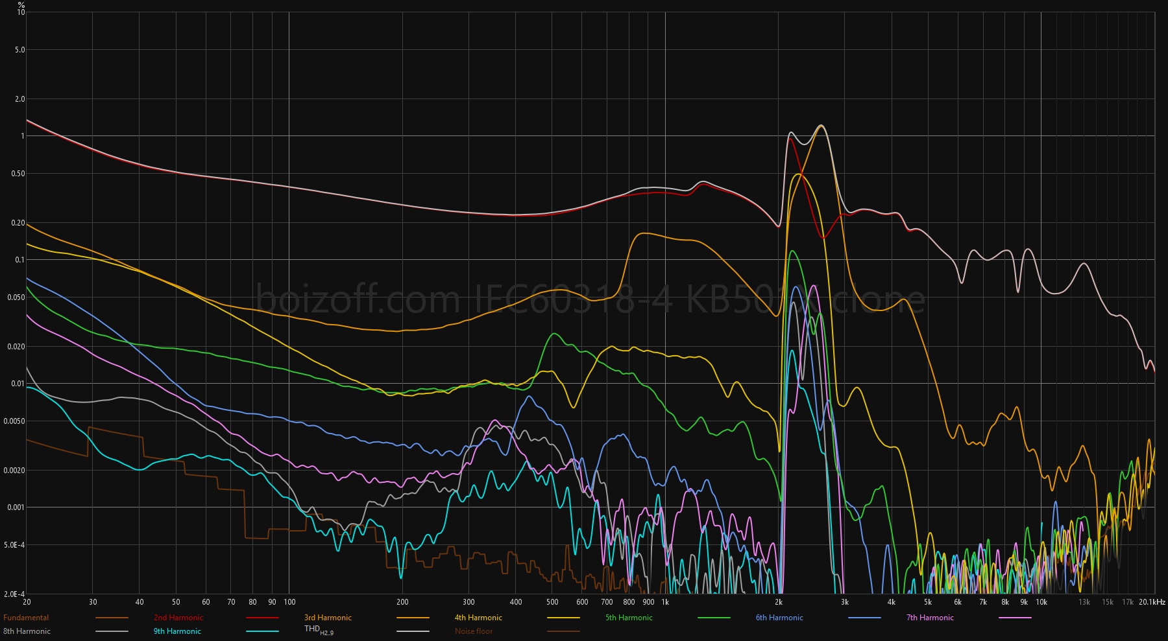Click the 1k frequency axis label

[x=665, y=602]
